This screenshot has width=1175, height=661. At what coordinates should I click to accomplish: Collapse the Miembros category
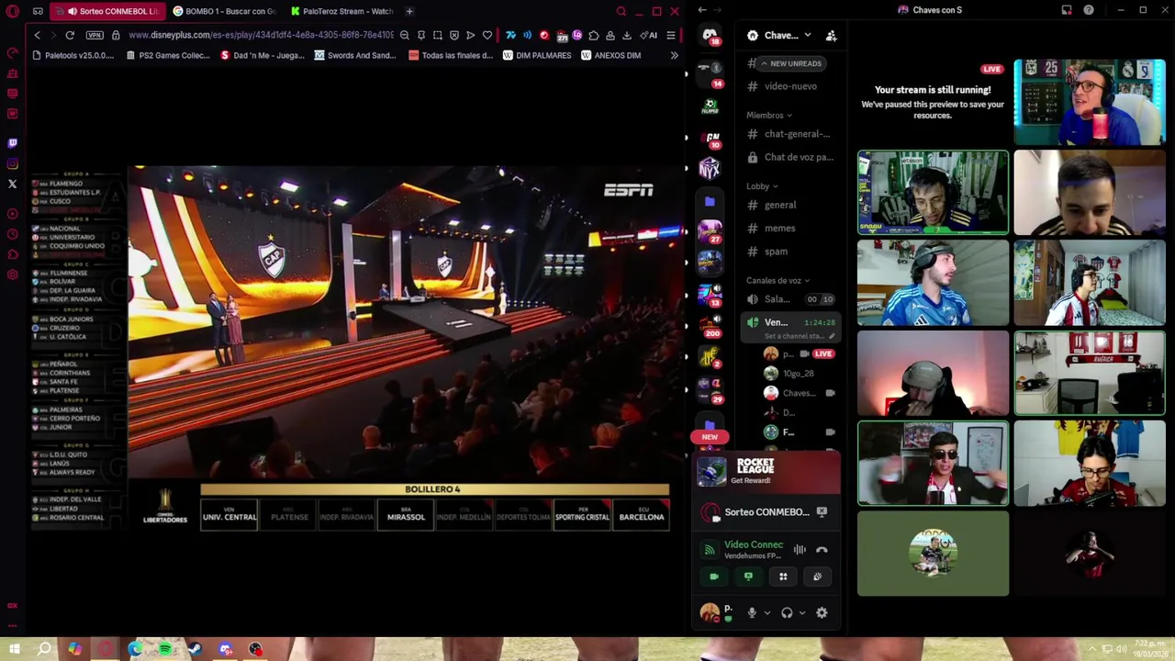769,116
